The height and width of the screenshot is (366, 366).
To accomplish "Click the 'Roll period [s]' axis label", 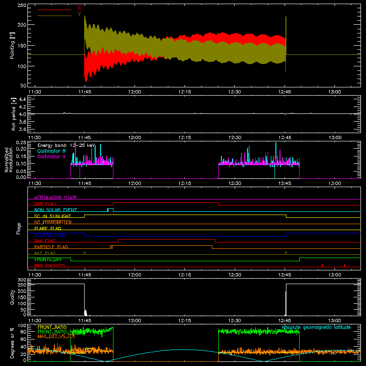I will pos(14,114).
